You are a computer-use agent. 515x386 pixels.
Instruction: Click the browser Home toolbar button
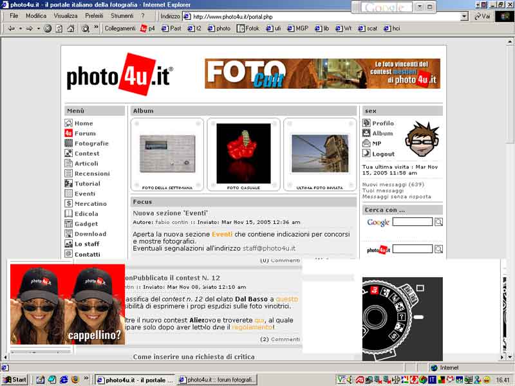[70, 28]
